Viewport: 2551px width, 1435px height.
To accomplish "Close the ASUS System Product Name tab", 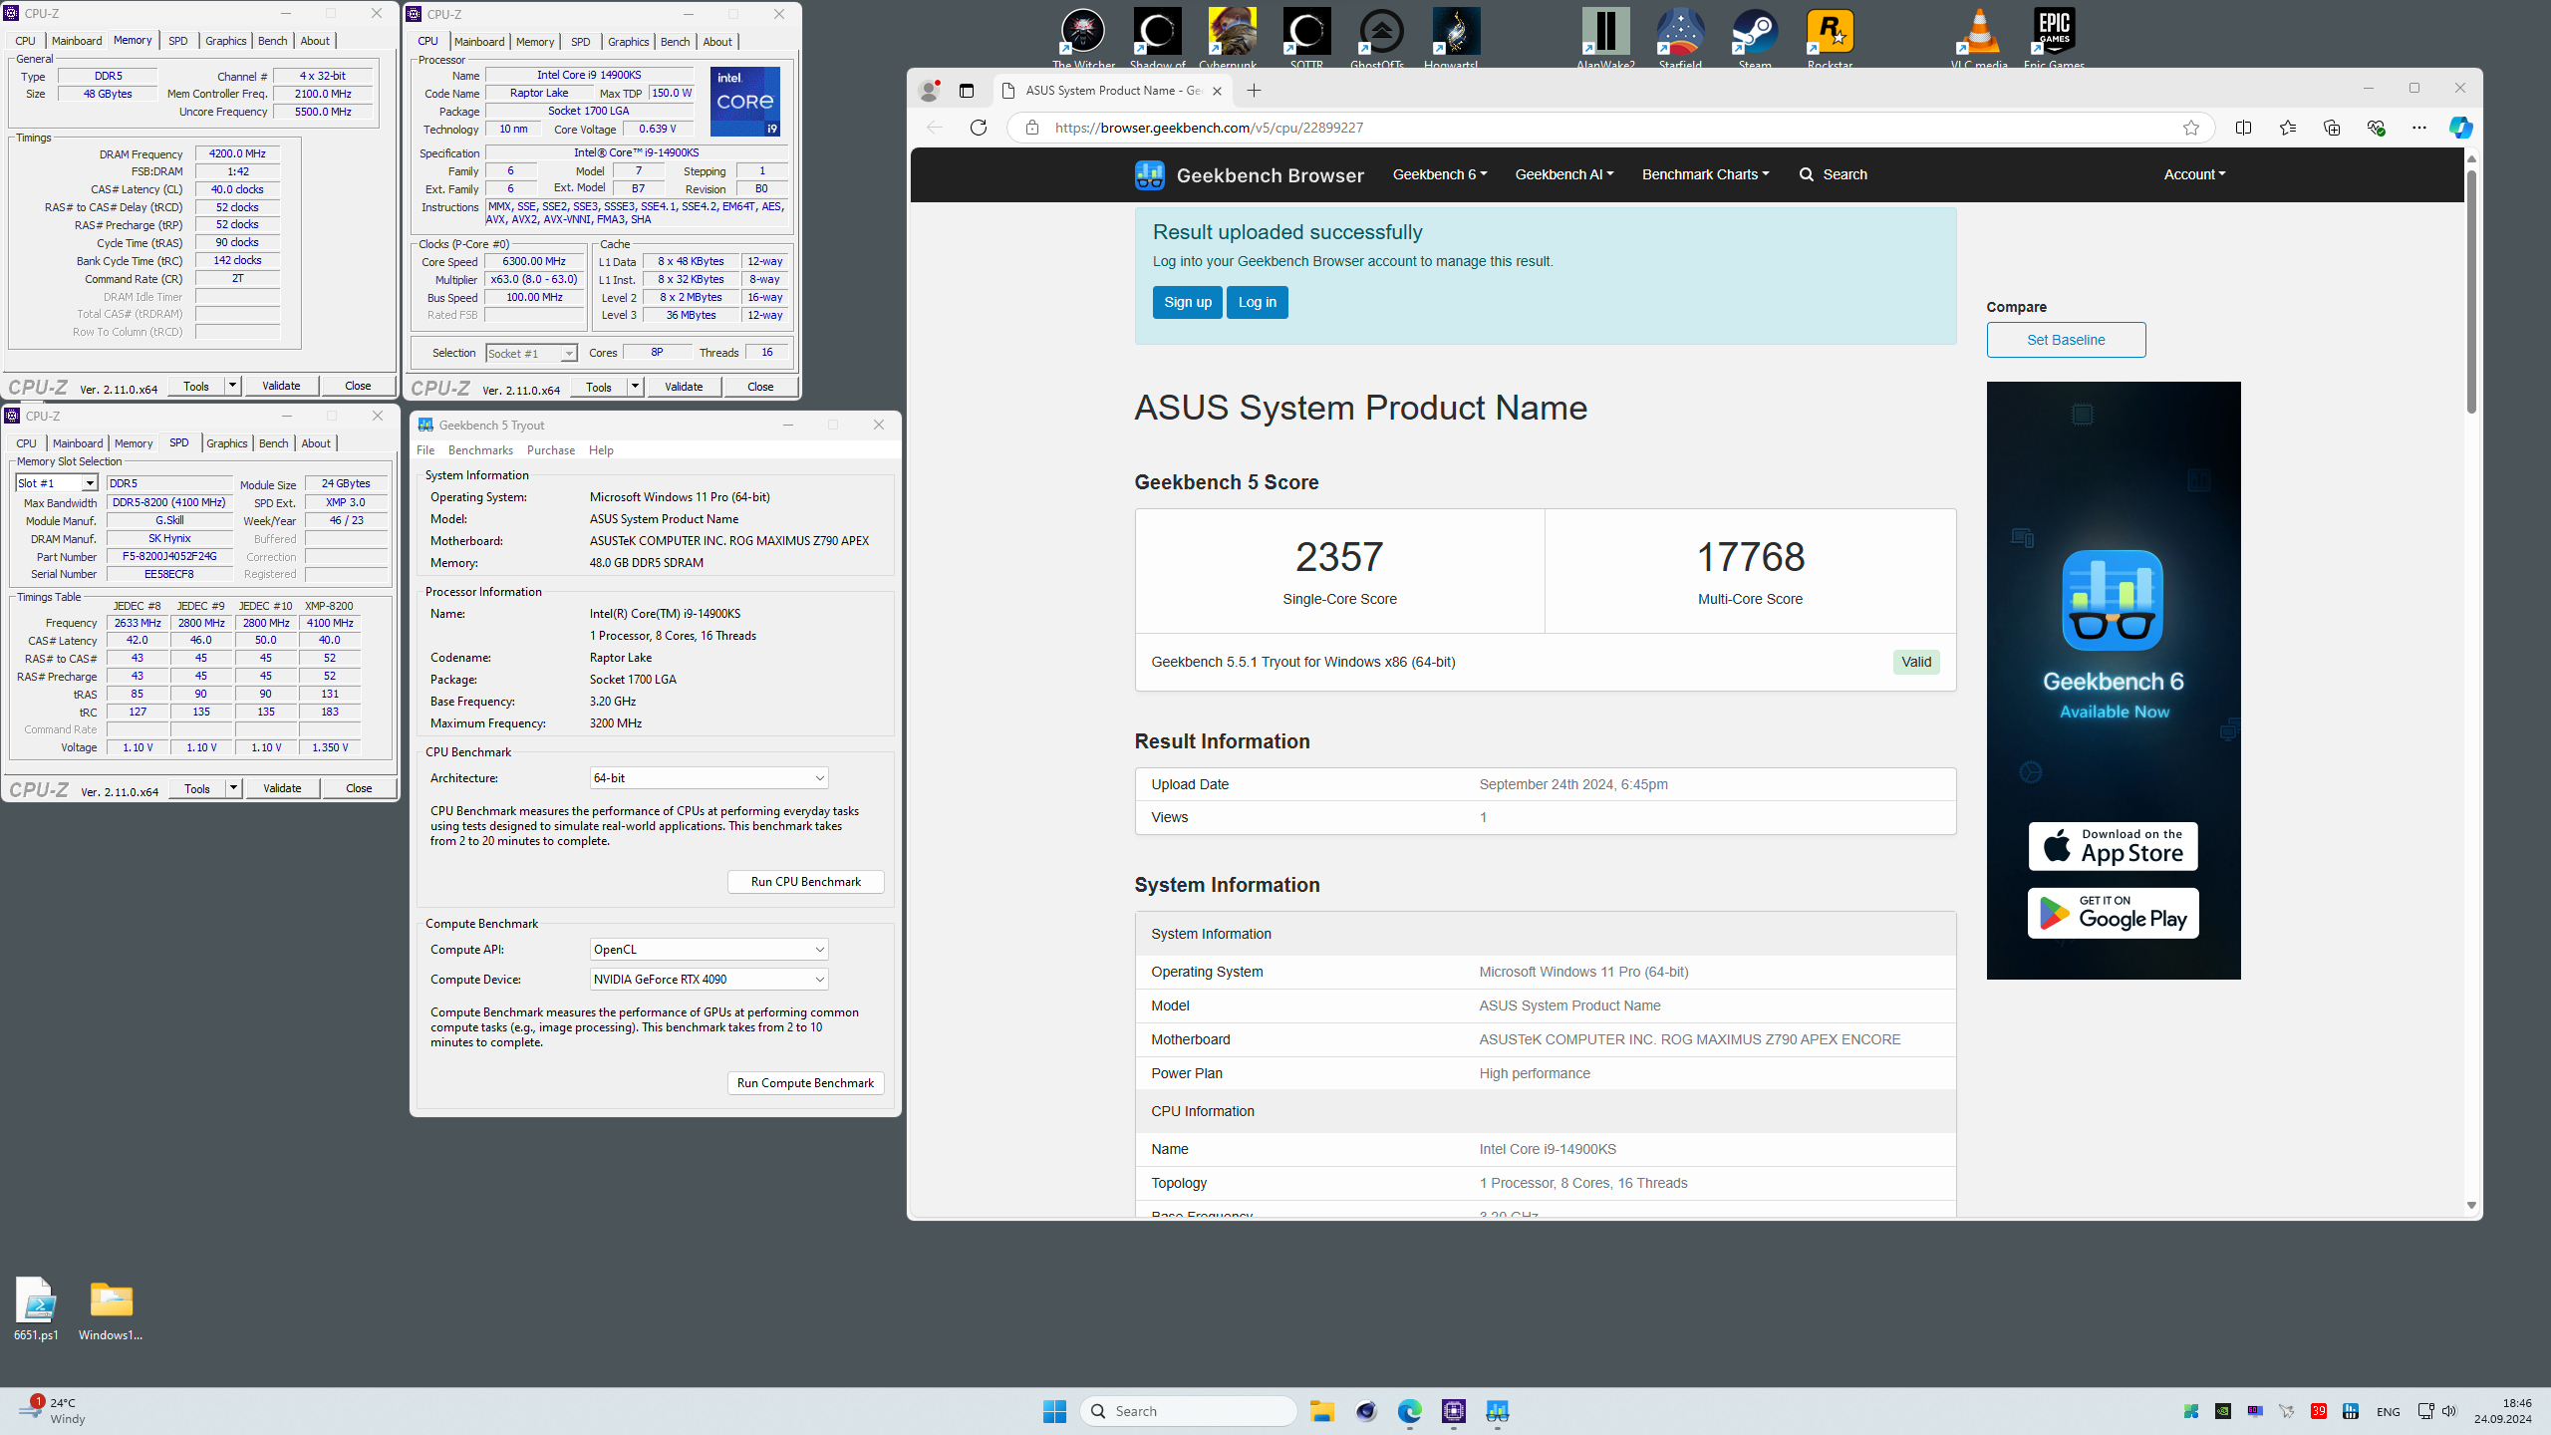I will coord(1217,91).
